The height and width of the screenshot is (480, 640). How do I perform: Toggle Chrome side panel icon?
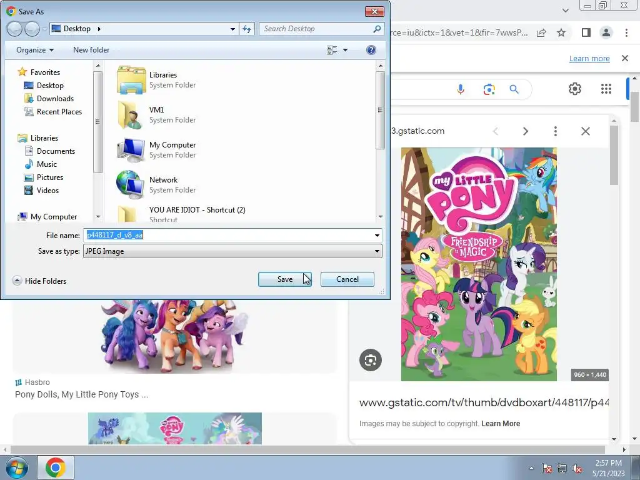pyautogui.click(x=586, y=32)
